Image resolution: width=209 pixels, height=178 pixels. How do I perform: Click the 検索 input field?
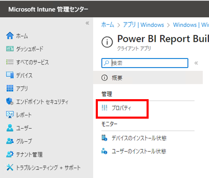pyautogui.click(x=145, y=63)
